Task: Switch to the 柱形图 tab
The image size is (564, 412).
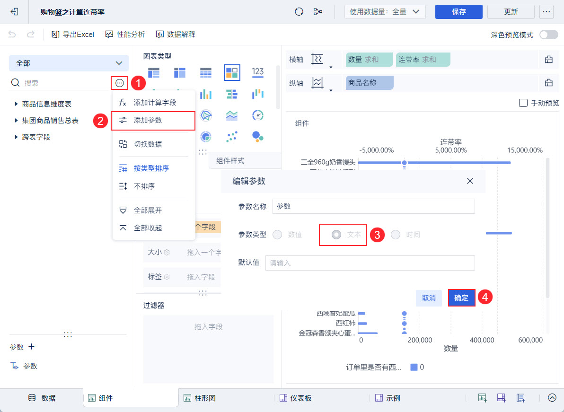Action: [200, 398]
